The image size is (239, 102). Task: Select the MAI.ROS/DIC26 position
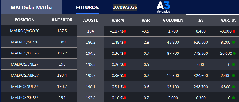25,53
